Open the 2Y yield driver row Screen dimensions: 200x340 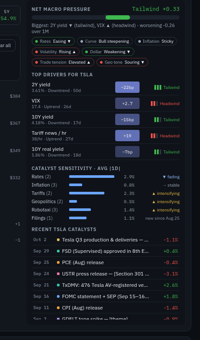point(106,87)
